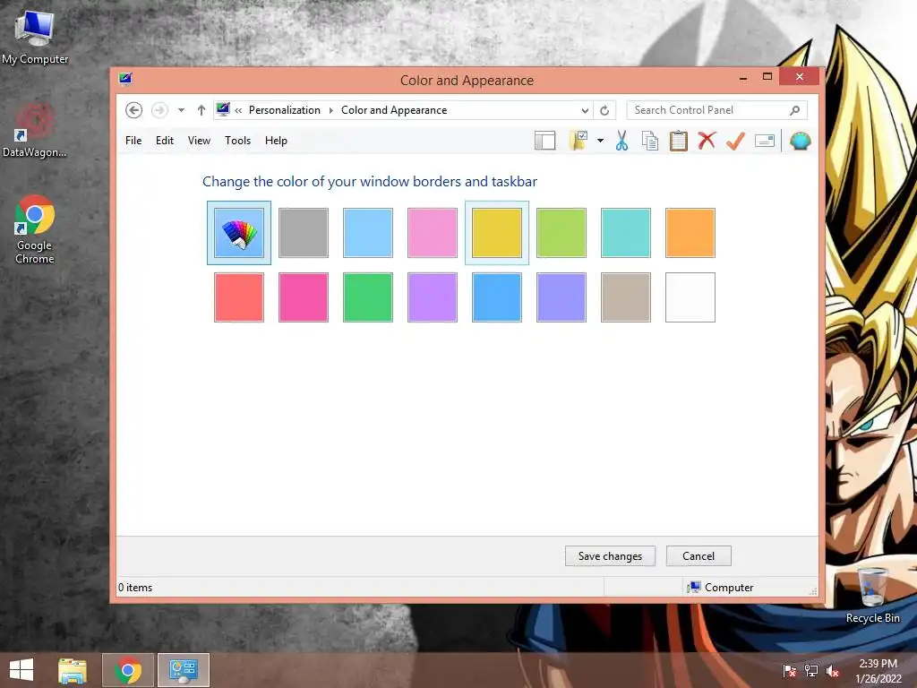Select the gray color swatch
Screen dimensions: 917x688
(304, 233)
